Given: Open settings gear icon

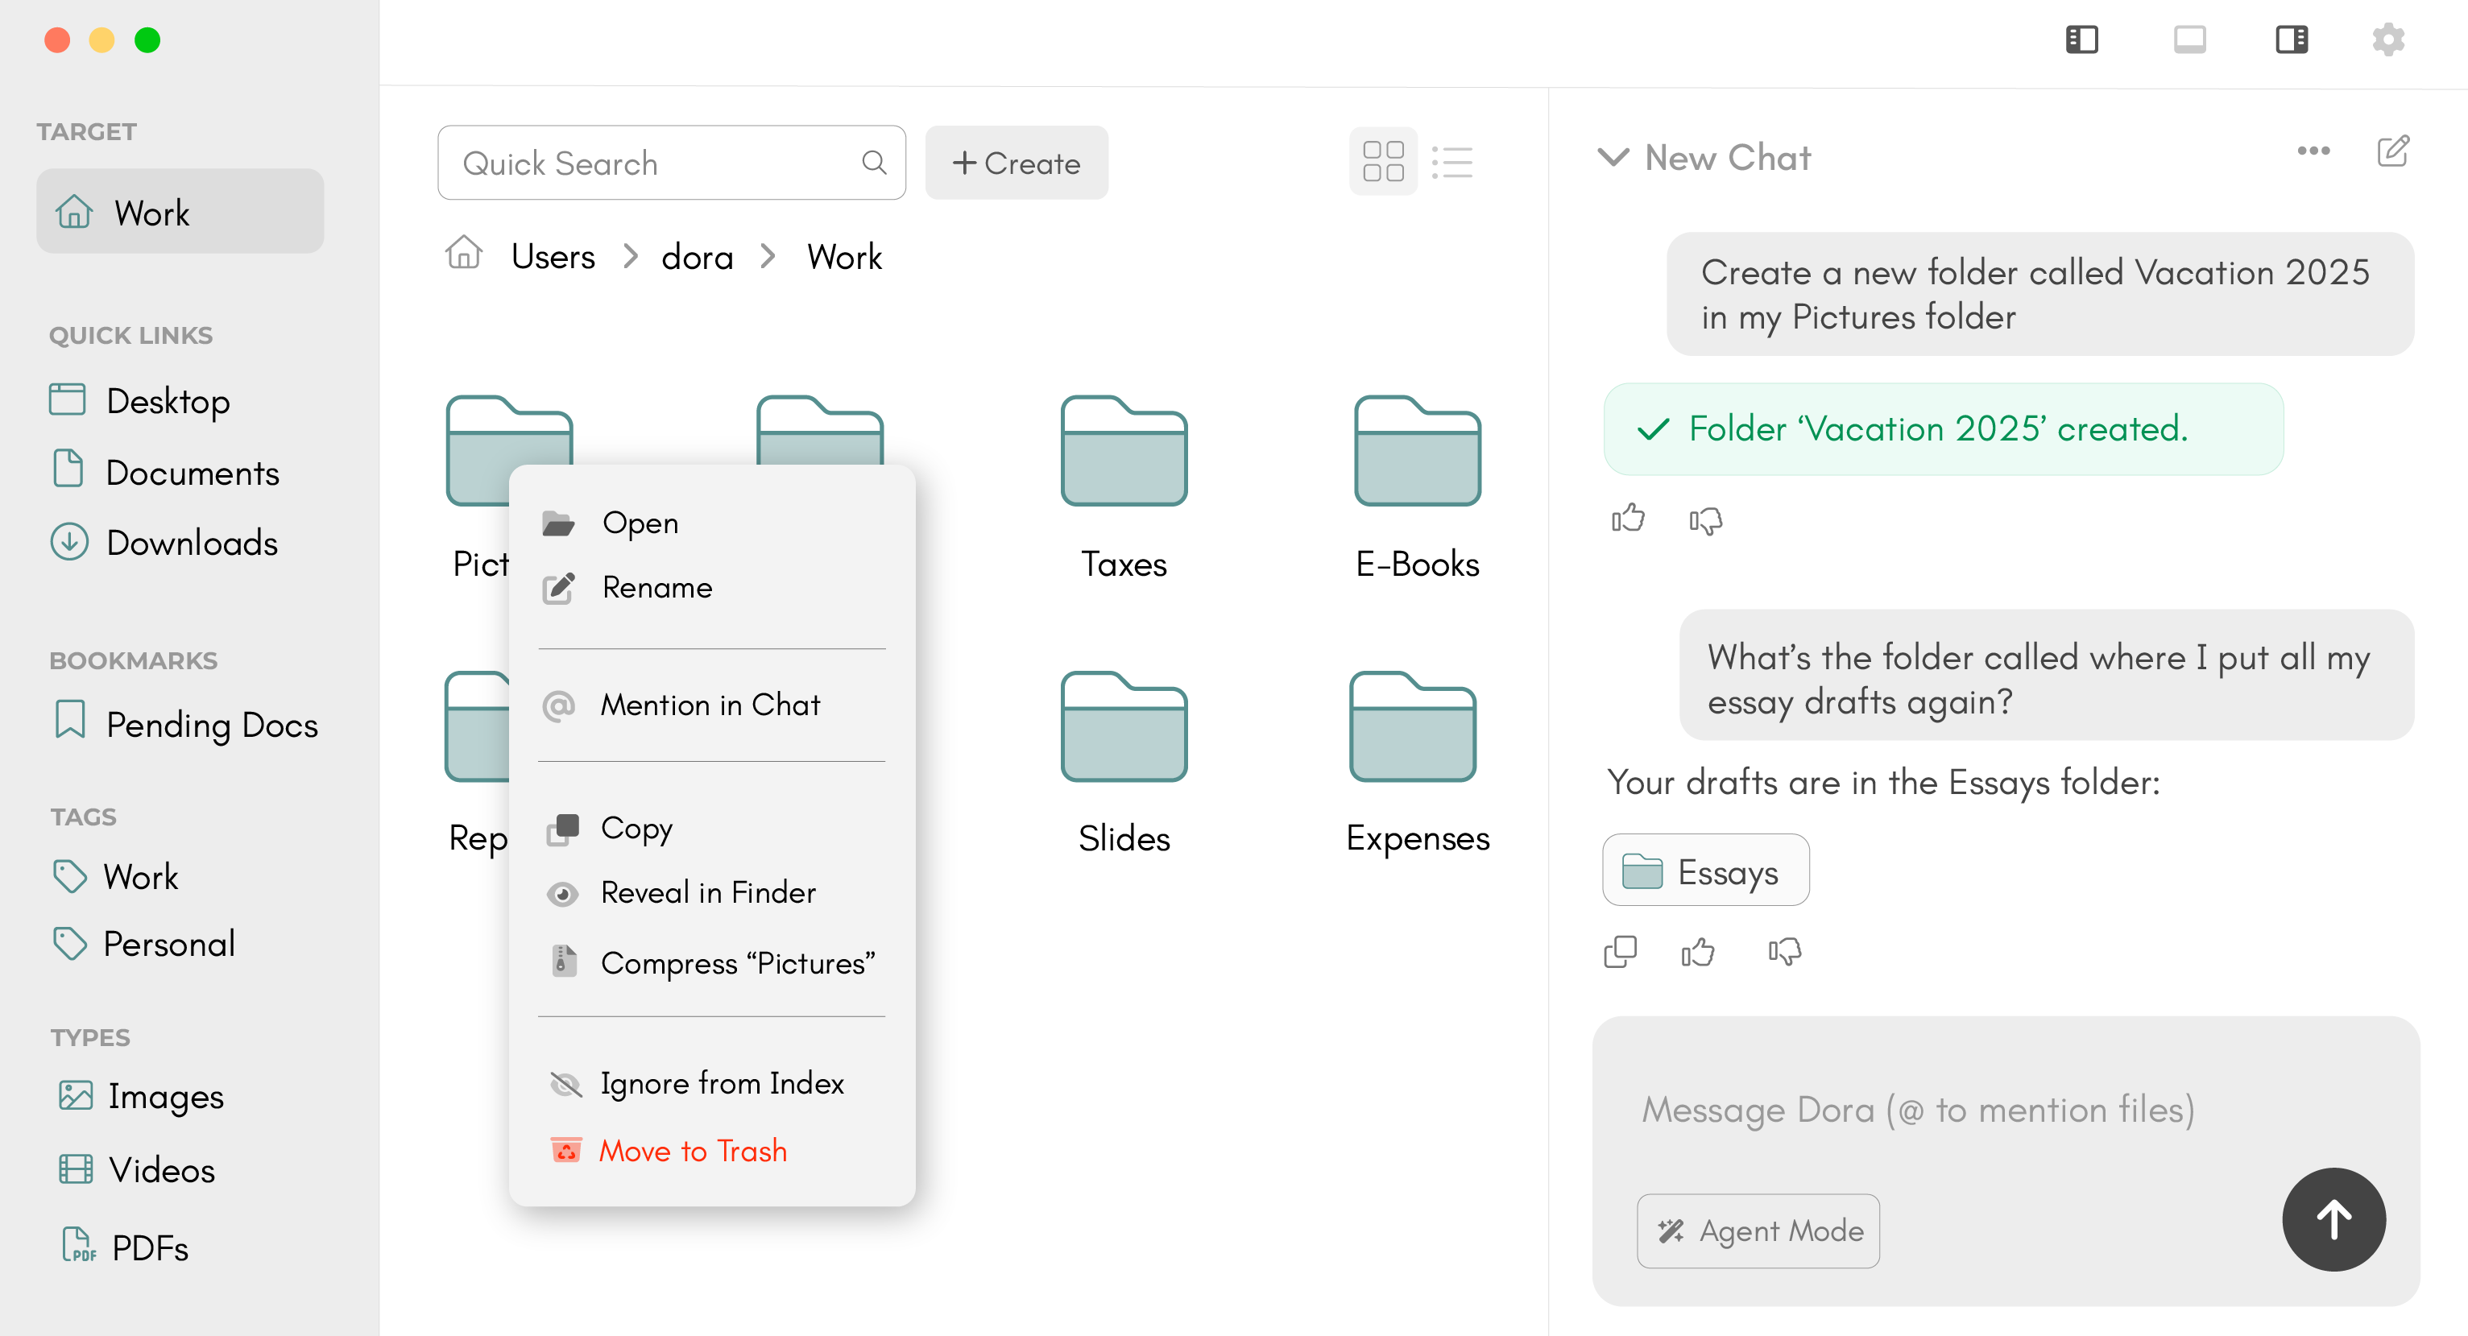Looking at the screenshot, I should 2387,40.
